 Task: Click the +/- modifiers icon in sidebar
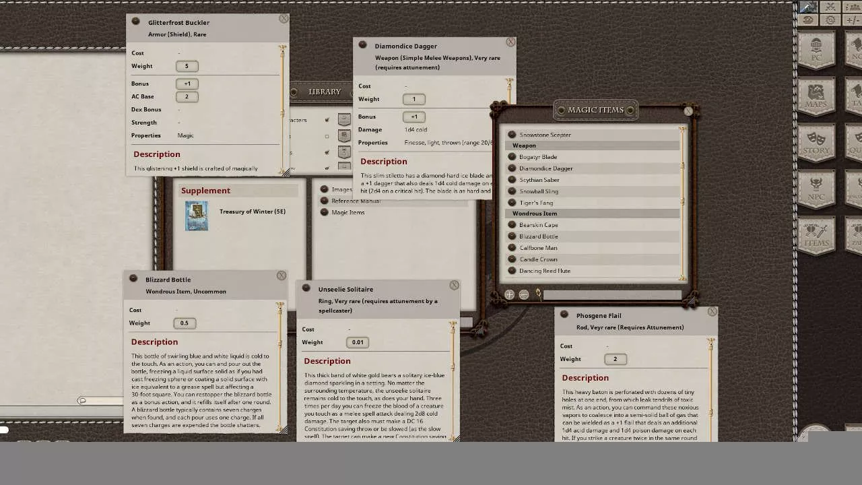click(853, 20)
